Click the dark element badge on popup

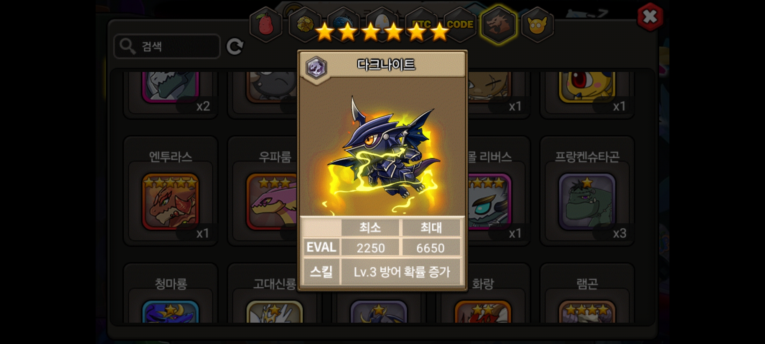pos(316,68)
